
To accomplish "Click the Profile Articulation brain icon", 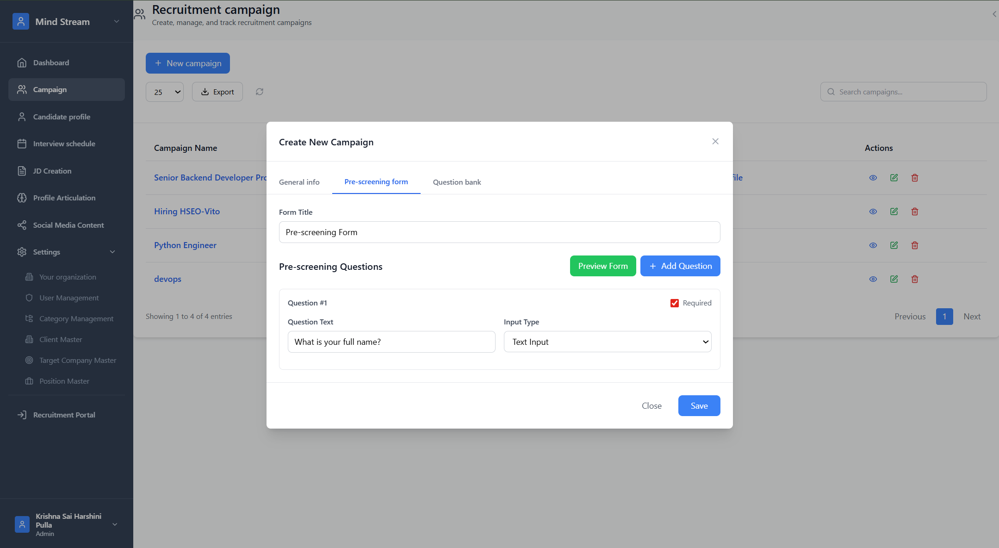I will pyautogui.click(x=22, y=198).
